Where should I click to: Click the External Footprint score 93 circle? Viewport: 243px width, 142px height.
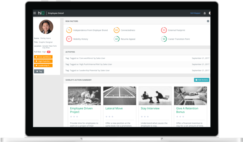tap(164, 30)
